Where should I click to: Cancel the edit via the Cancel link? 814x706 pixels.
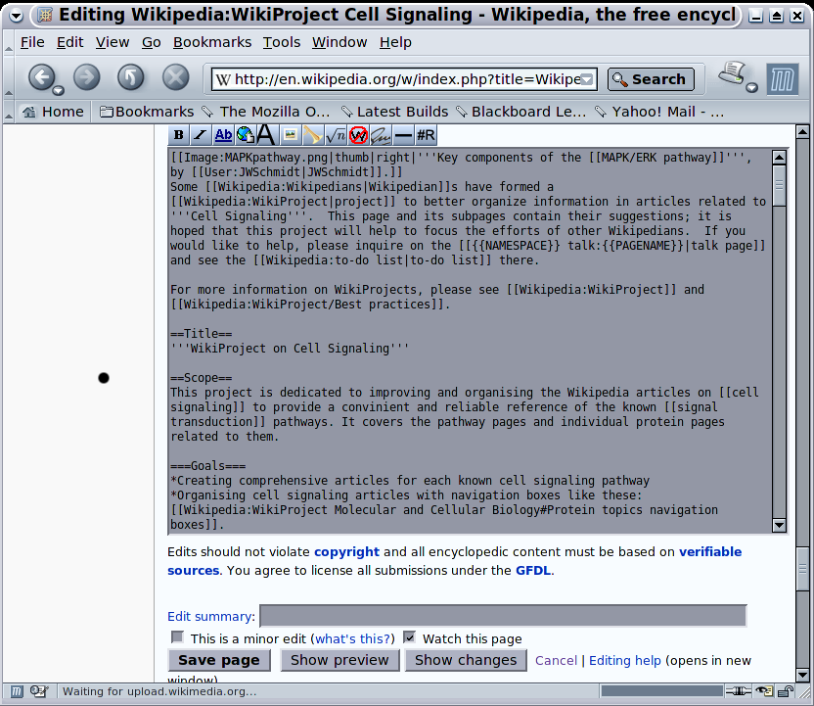point(556,660)
